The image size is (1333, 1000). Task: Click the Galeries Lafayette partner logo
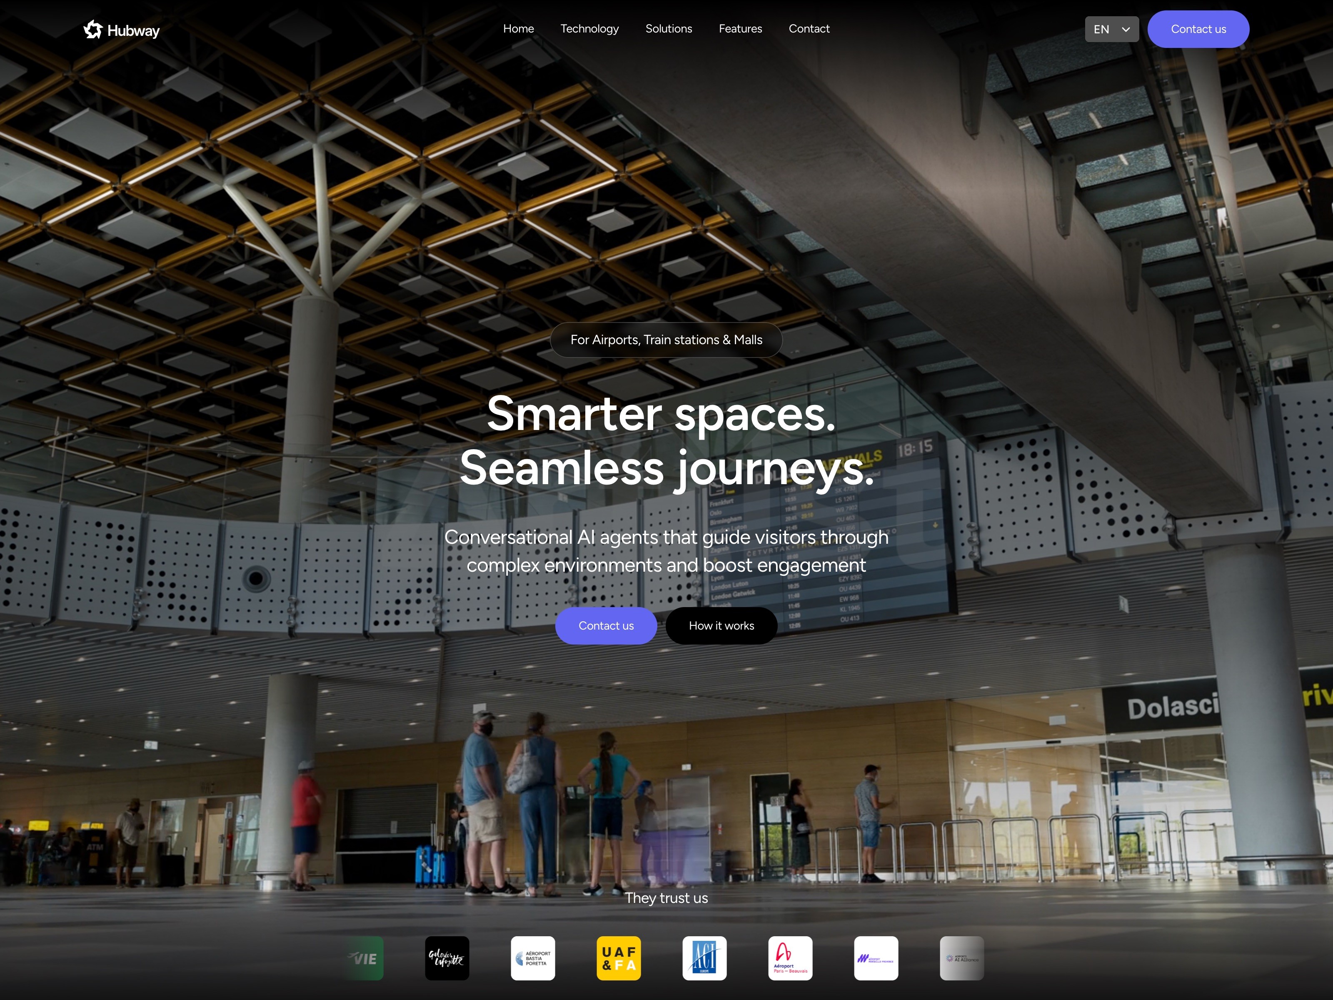447,958
